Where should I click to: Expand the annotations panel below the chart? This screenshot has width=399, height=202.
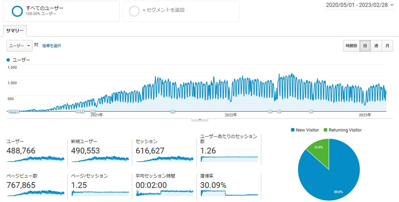(x=199, y=119)
